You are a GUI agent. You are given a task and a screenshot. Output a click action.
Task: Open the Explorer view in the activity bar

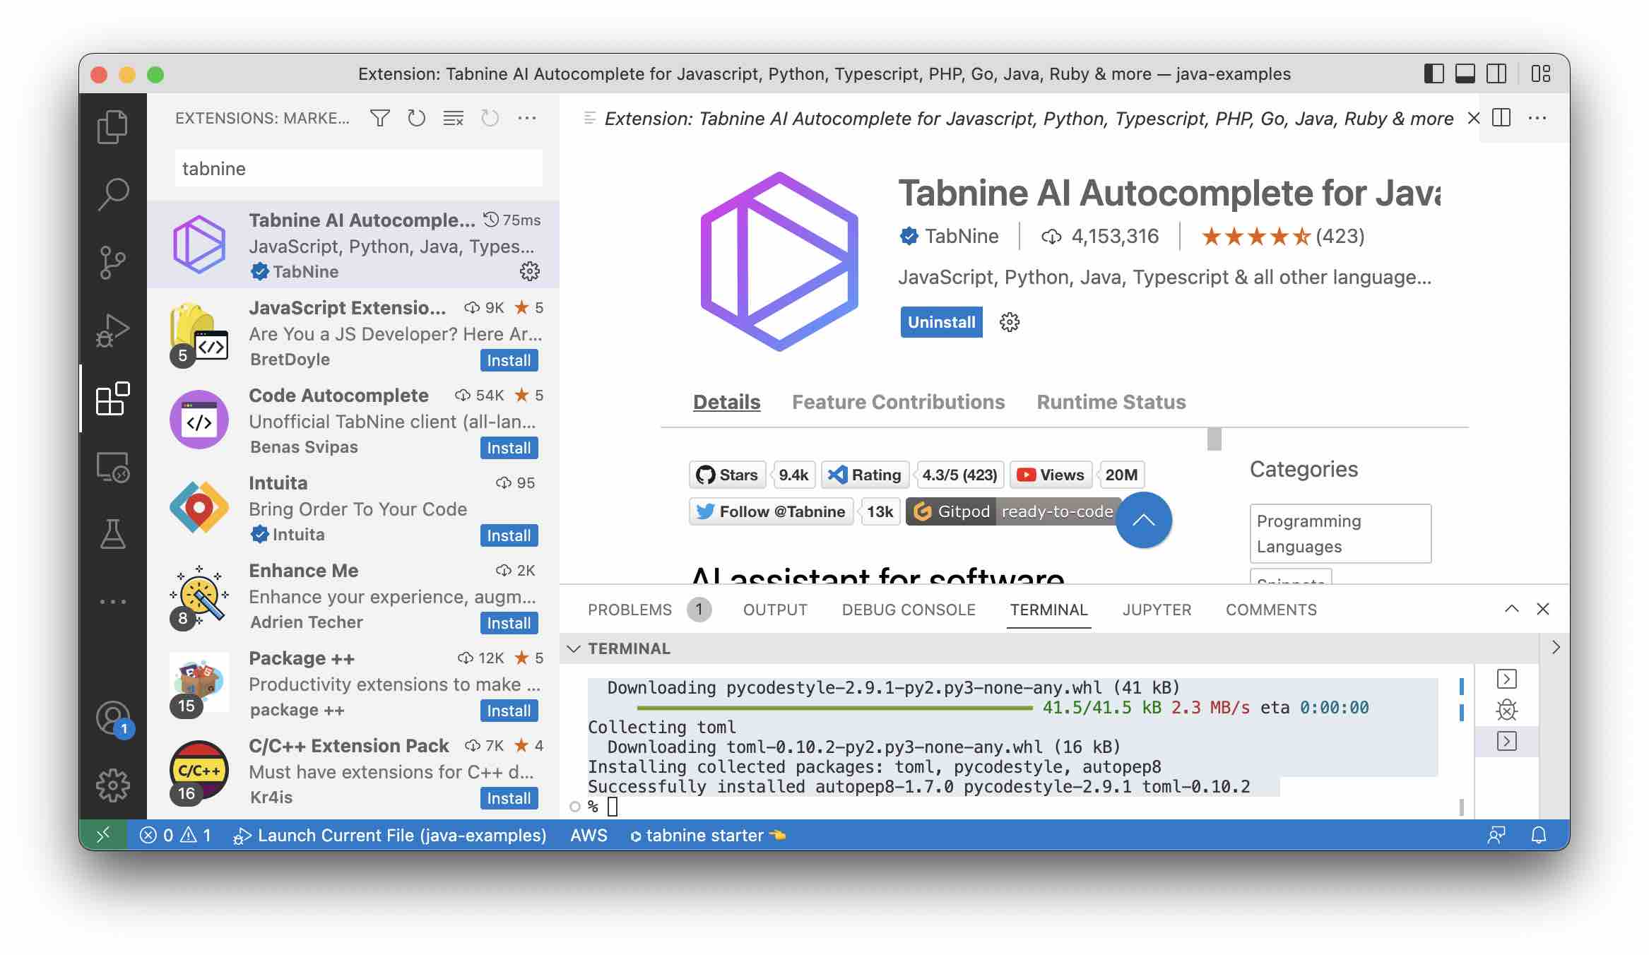(x=113, y=126)
